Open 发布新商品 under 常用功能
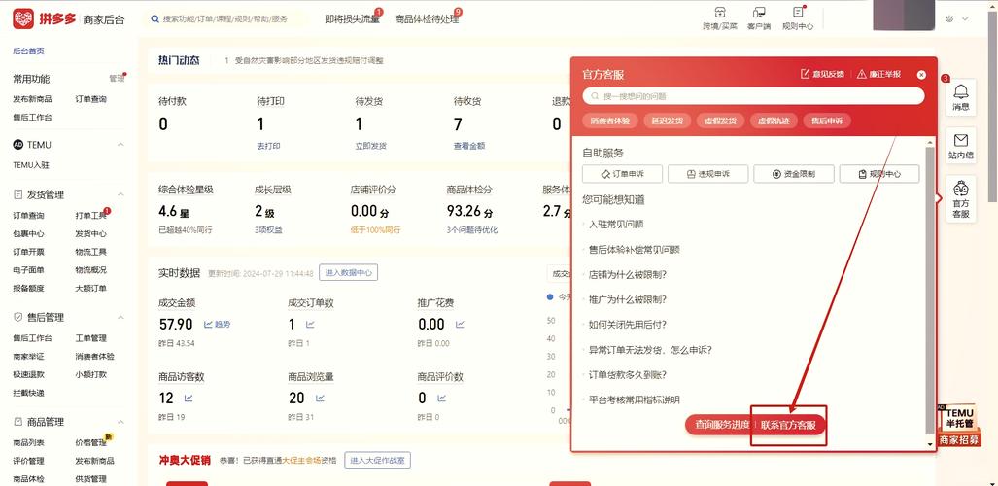 (x=32, y=99)
